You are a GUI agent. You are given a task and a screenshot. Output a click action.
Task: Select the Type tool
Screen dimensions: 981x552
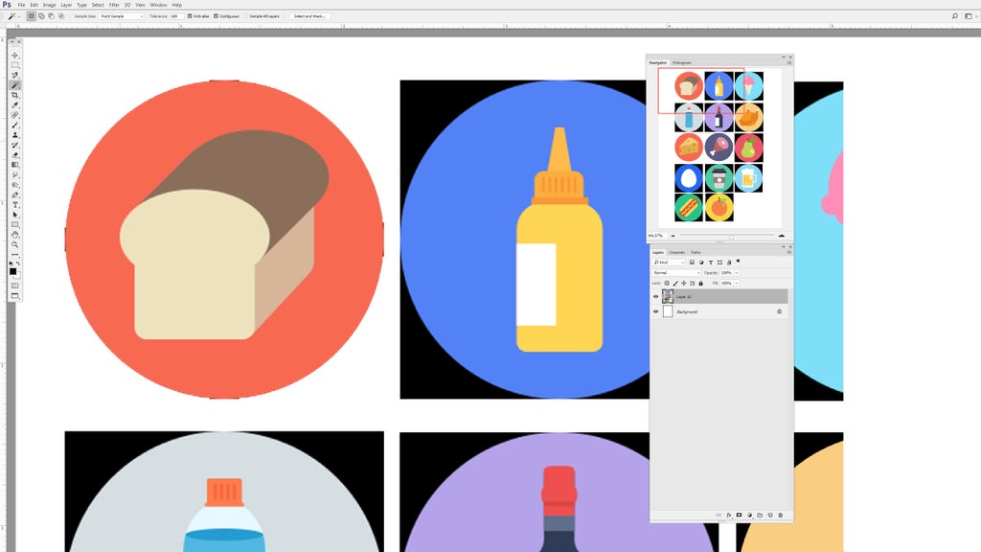pos(15,205)
